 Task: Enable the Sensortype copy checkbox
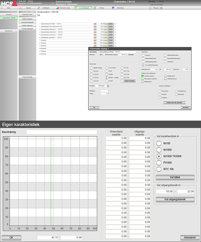(160, 91)
